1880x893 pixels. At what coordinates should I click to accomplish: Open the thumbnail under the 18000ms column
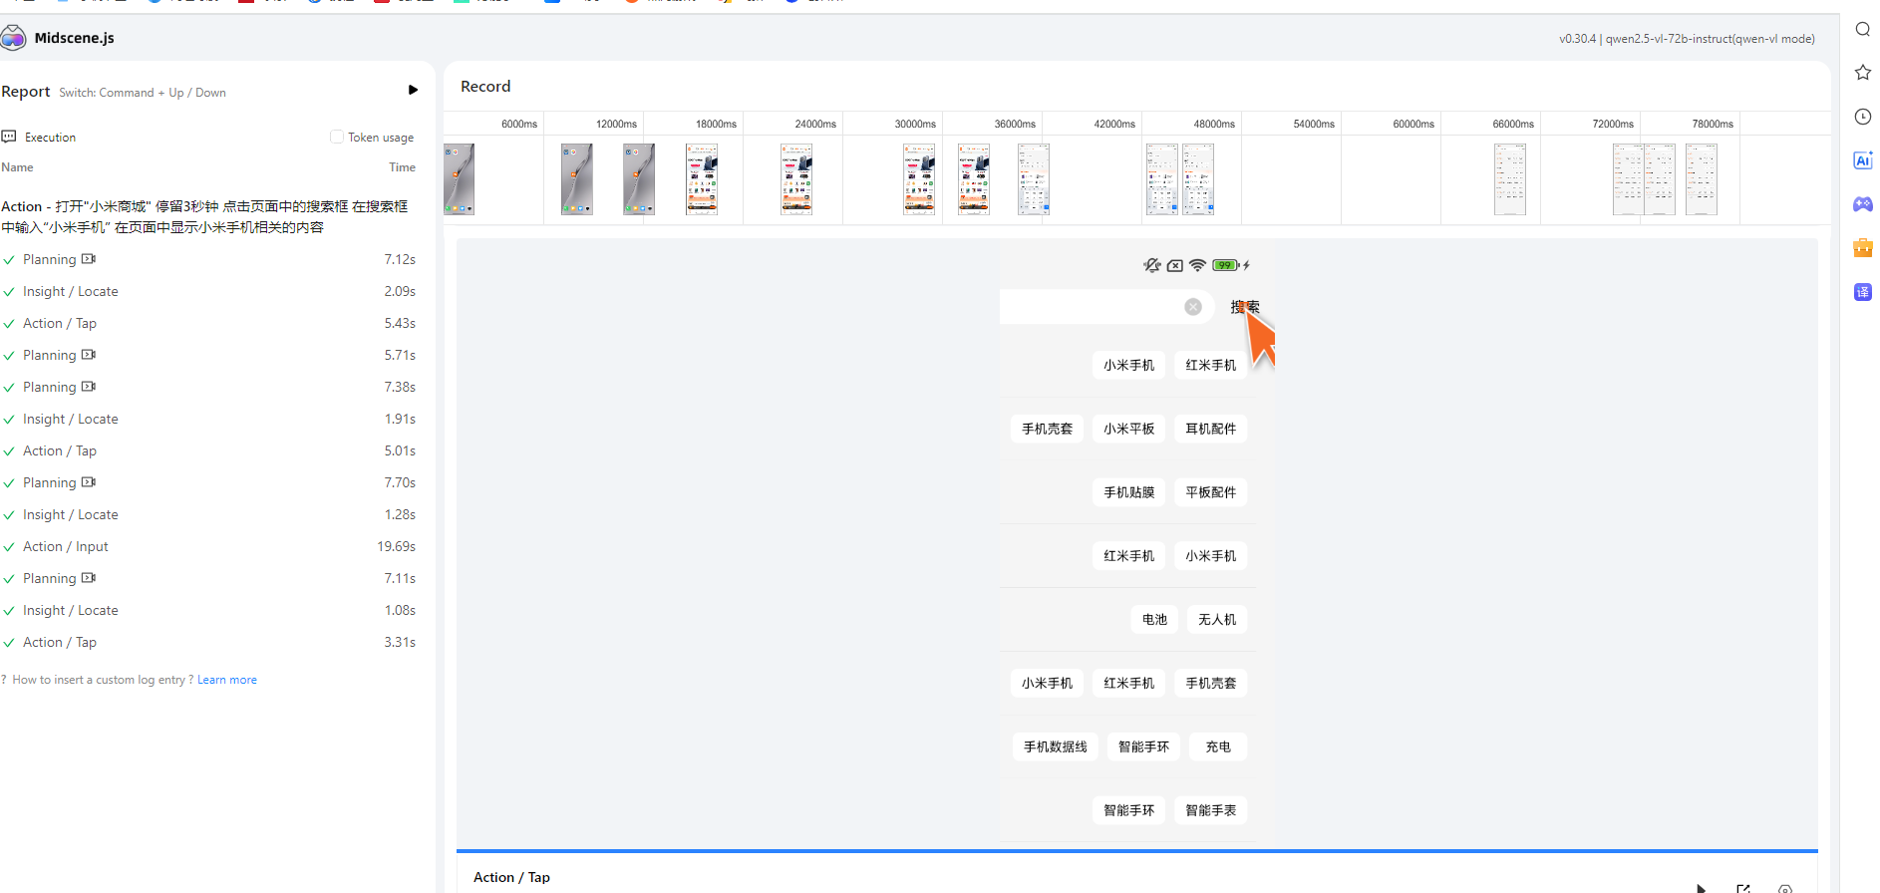pos(702,179)
